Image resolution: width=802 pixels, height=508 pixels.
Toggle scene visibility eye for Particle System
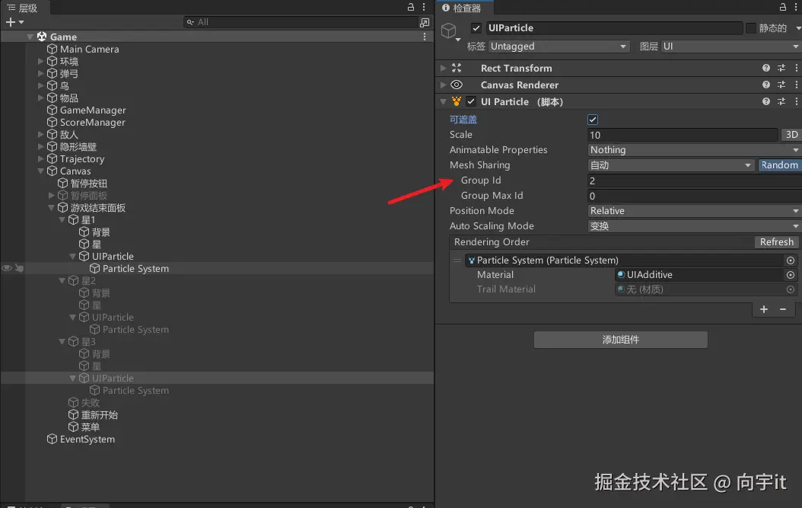pyautogui.click(x=7, y=268)
